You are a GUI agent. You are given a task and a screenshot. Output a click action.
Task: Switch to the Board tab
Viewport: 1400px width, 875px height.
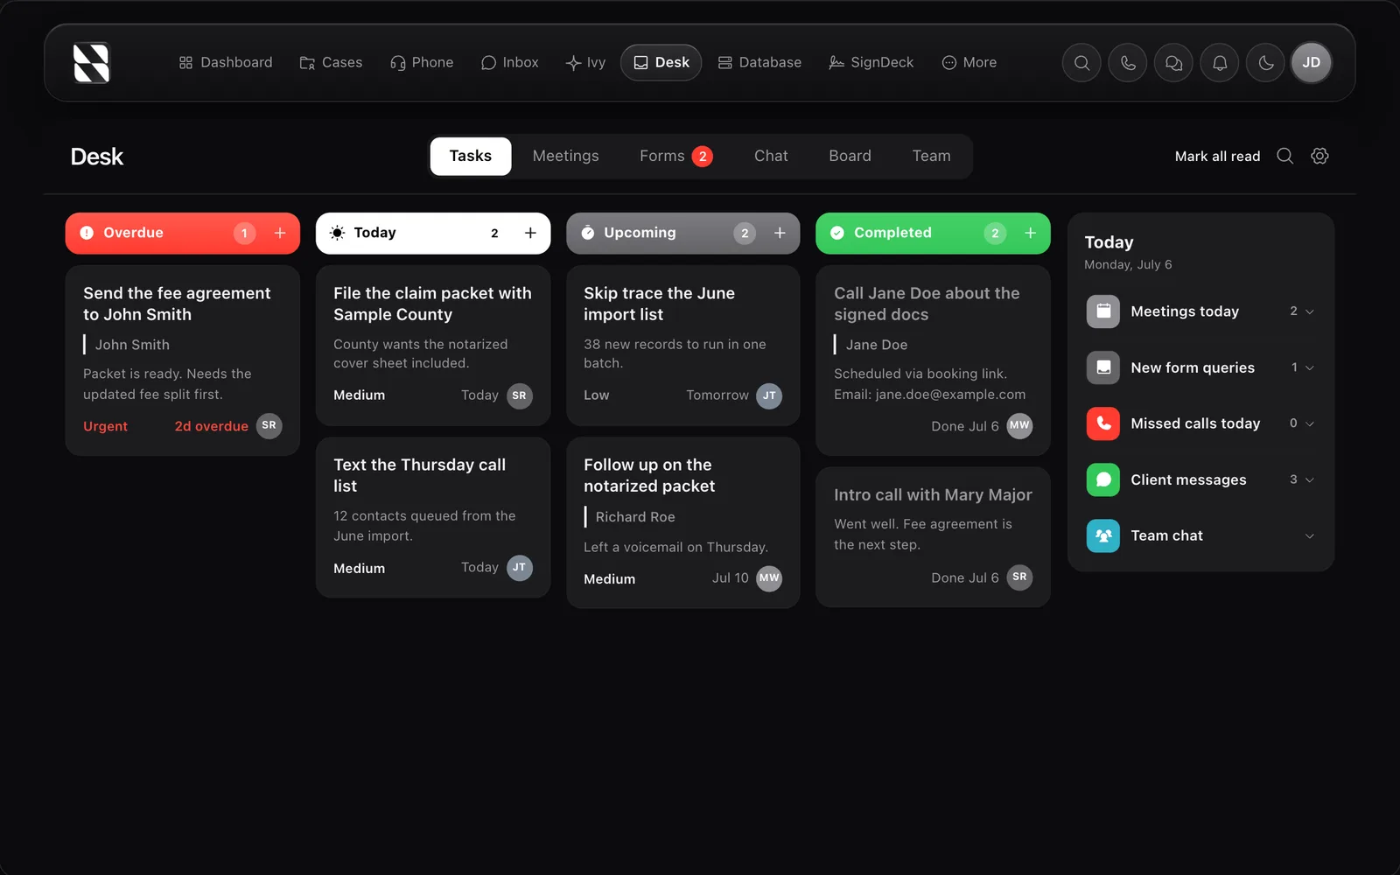click(x=850, y=156)
